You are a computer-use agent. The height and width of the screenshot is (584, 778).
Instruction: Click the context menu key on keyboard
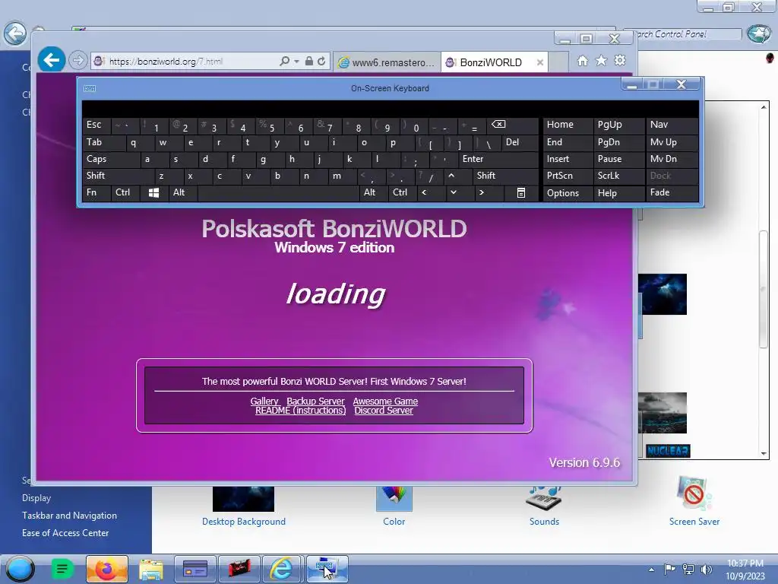point(521,192)
